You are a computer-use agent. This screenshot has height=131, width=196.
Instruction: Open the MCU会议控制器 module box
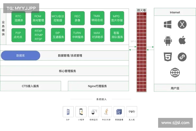coord(58,18)
